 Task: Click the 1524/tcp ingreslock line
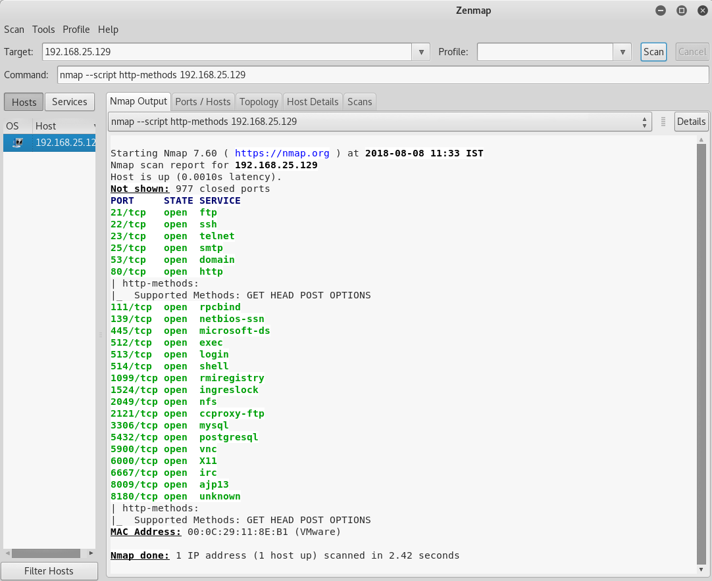184,390
